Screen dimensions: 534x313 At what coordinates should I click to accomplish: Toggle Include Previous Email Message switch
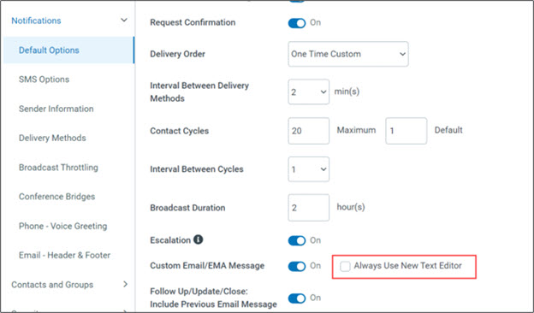coord(297,298)
